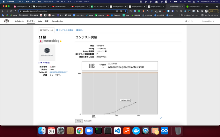
Task: Open the Trash in the Dock
Action: [x=178, y=131]
